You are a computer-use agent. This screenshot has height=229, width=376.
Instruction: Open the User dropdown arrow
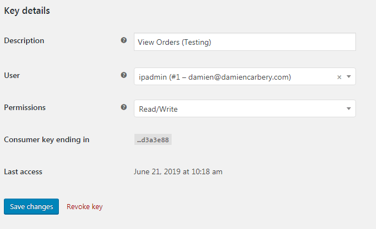(x=349, y=77)
